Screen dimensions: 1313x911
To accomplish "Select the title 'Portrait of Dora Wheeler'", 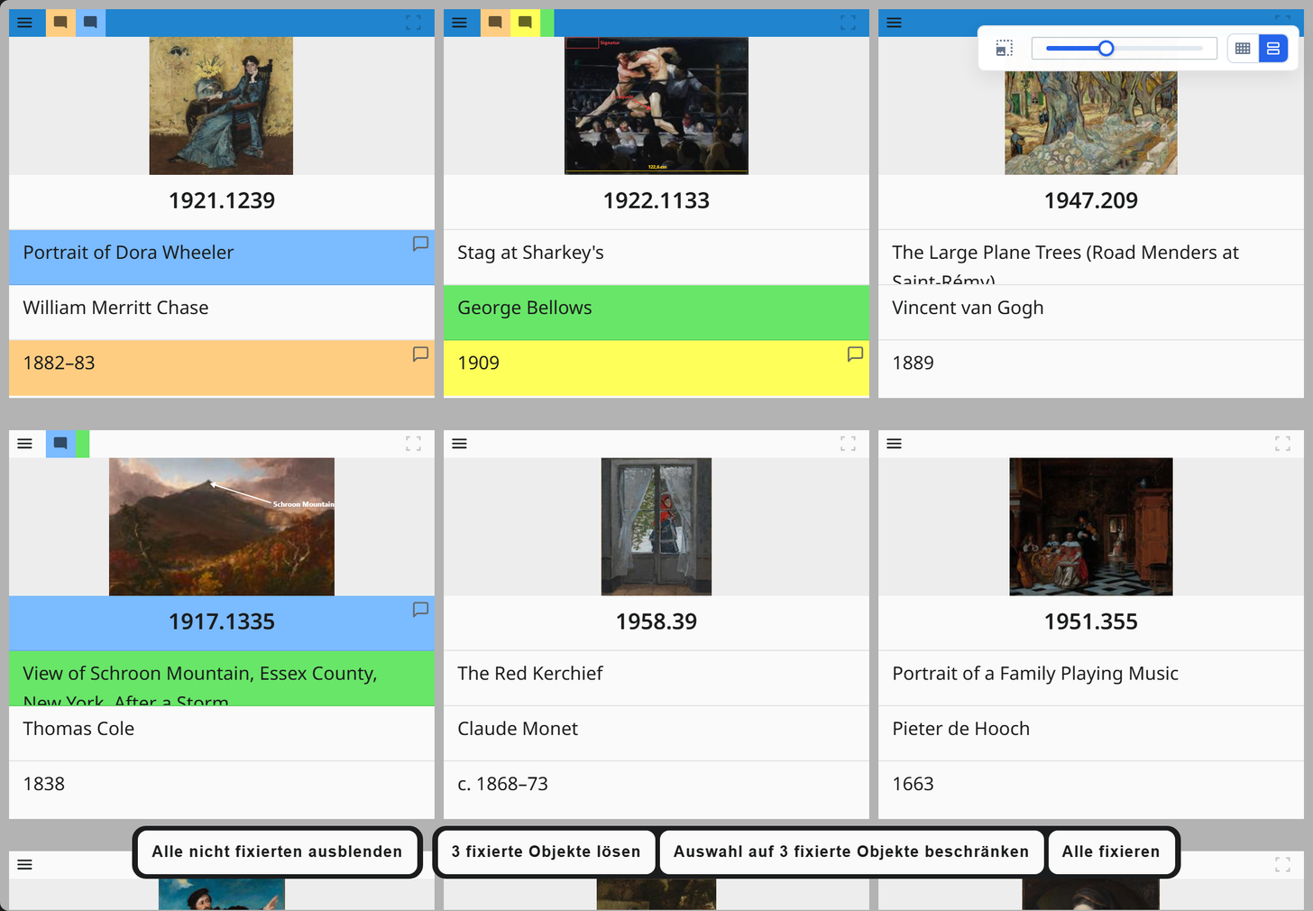I will 128,253.
